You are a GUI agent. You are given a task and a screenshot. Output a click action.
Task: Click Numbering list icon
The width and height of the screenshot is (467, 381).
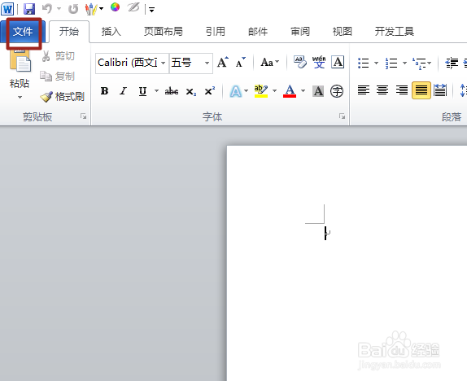(x=391, y=63)
